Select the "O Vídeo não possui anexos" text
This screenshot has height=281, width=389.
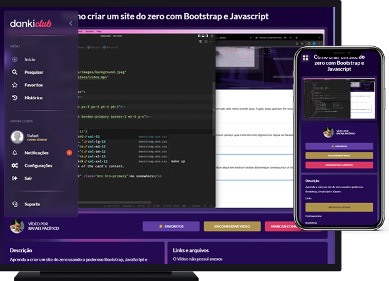(x=198, y=259)
